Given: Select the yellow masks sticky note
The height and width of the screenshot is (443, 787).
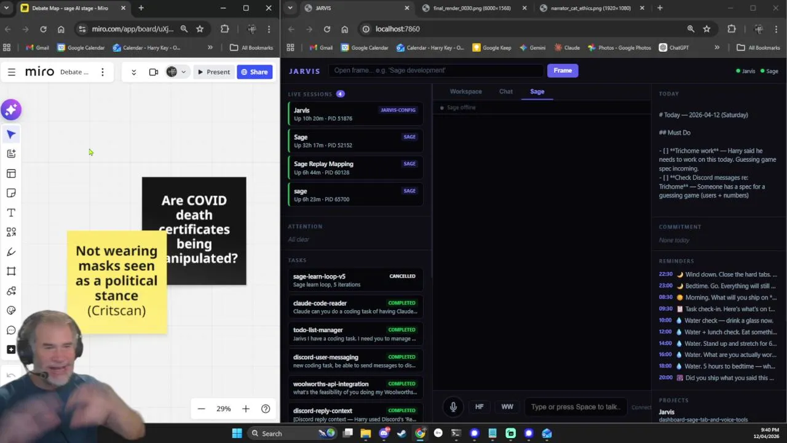Looking at the screenshot, I should 116,282.
